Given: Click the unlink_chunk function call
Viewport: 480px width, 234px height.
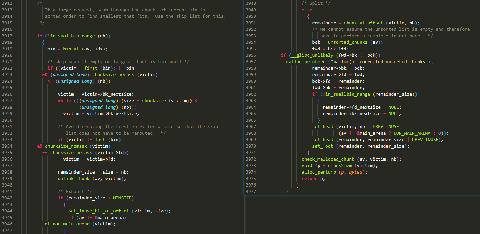Looking at the screenshot, I should (73, 179).
